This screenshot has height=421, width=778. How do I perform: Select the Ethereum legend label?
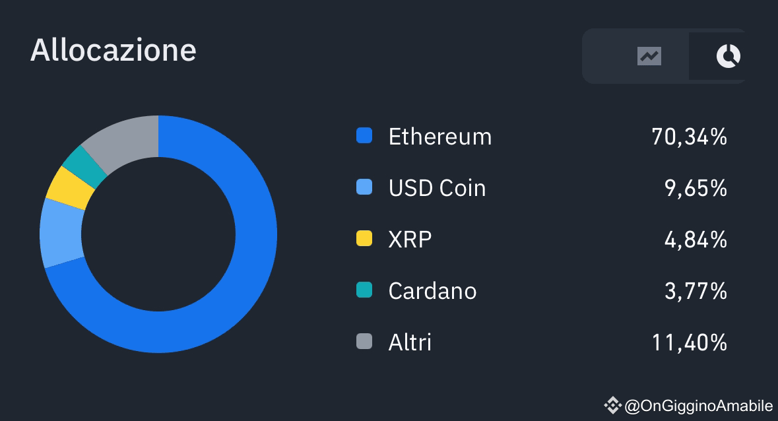(x=440, y=137)
